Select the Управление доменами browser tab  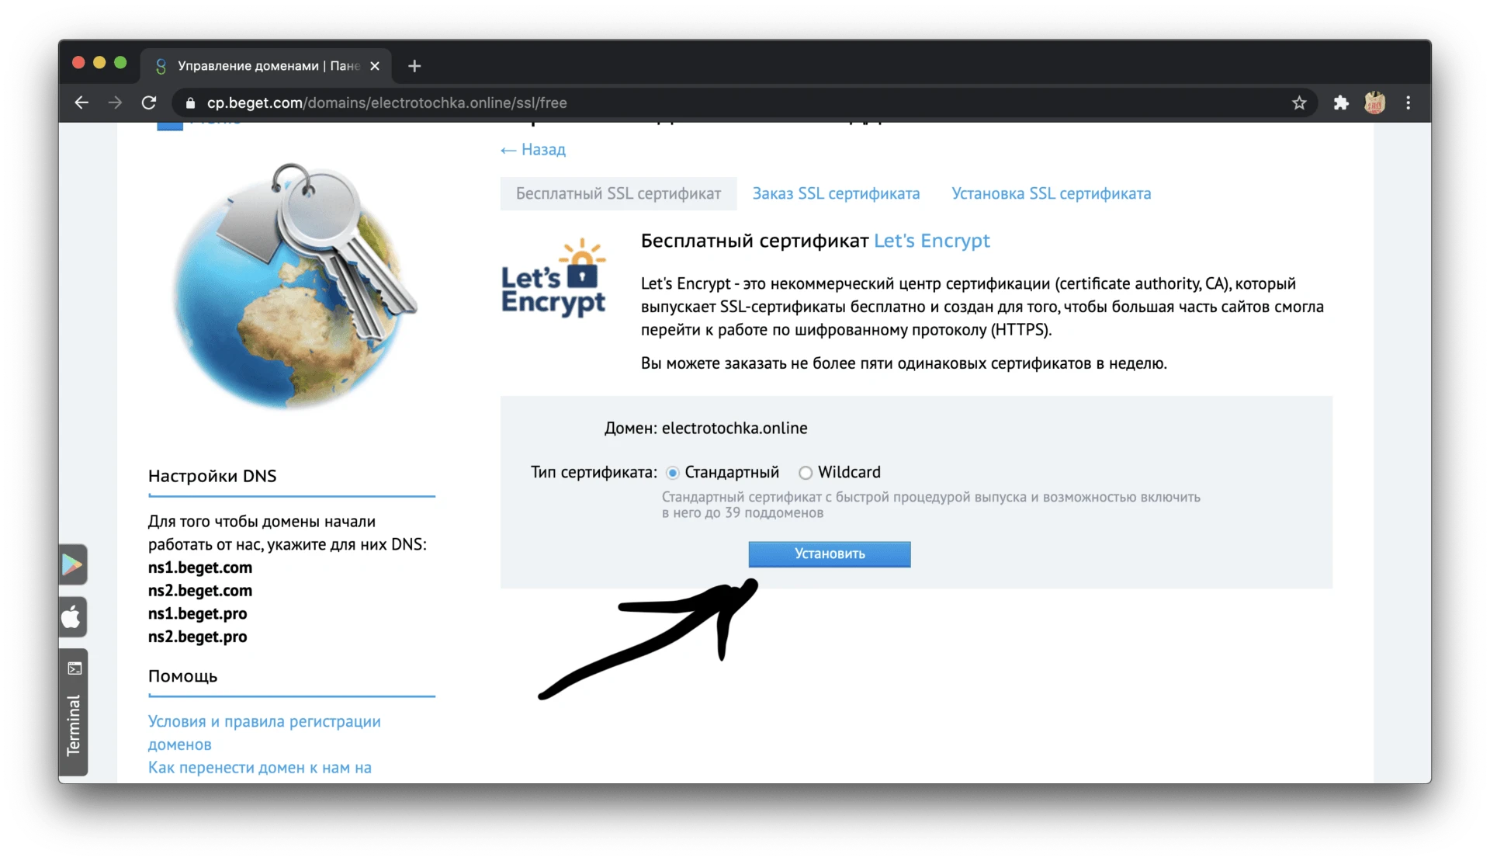266,66
